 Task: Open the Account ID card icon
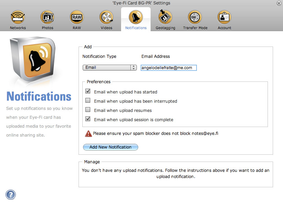point(224,17)
